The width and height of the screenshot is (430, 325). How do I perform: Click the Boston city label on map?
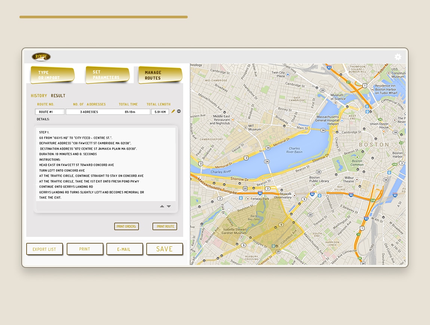[374, 145]
